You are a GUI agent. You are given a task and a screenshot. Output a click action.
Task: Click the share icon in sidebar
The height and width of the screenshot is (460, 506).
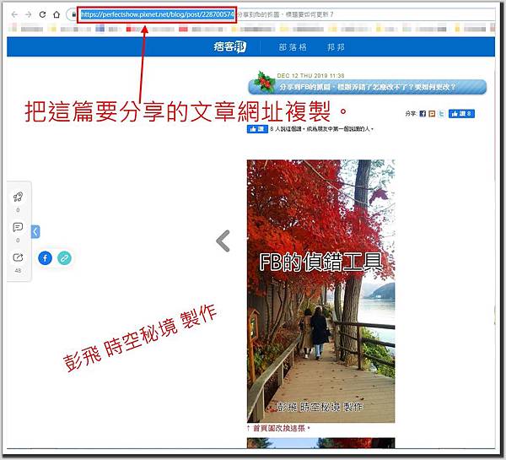click(x=18, y=257)
